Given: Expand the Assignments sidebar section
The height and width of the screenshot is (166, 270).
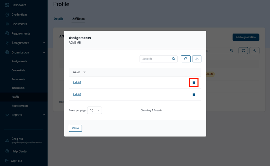Looking at the screenshot, I should point(44,43).
